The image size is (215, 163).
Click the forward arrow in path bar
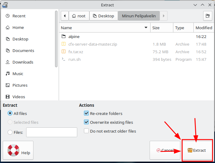click(164, 16)
